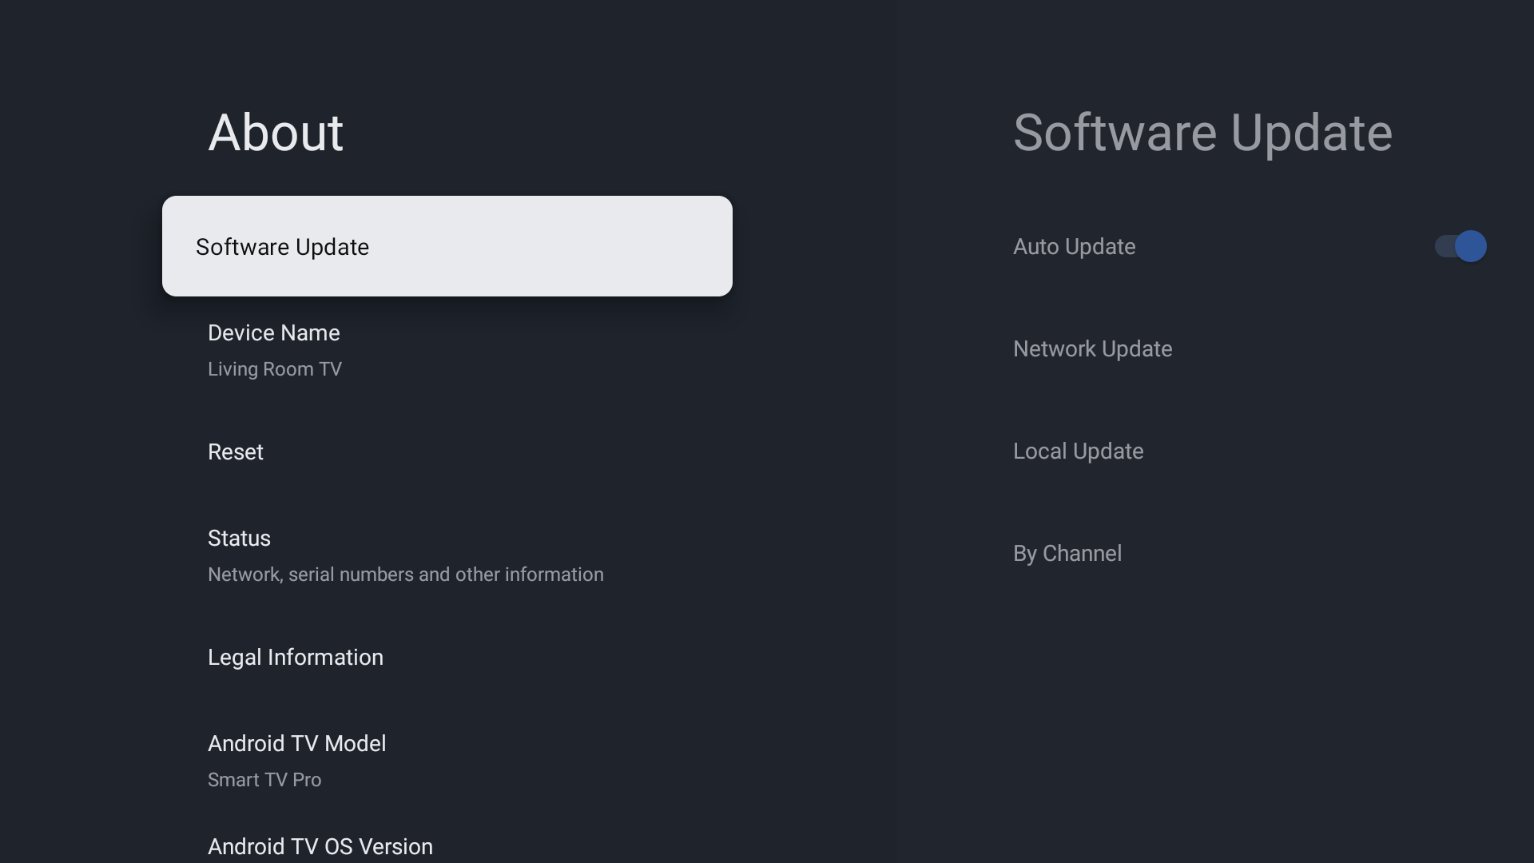Viewport: 1534px width, 863px height.
Task: Disable automatic updates using the switch
Action: coord(1460,246)
